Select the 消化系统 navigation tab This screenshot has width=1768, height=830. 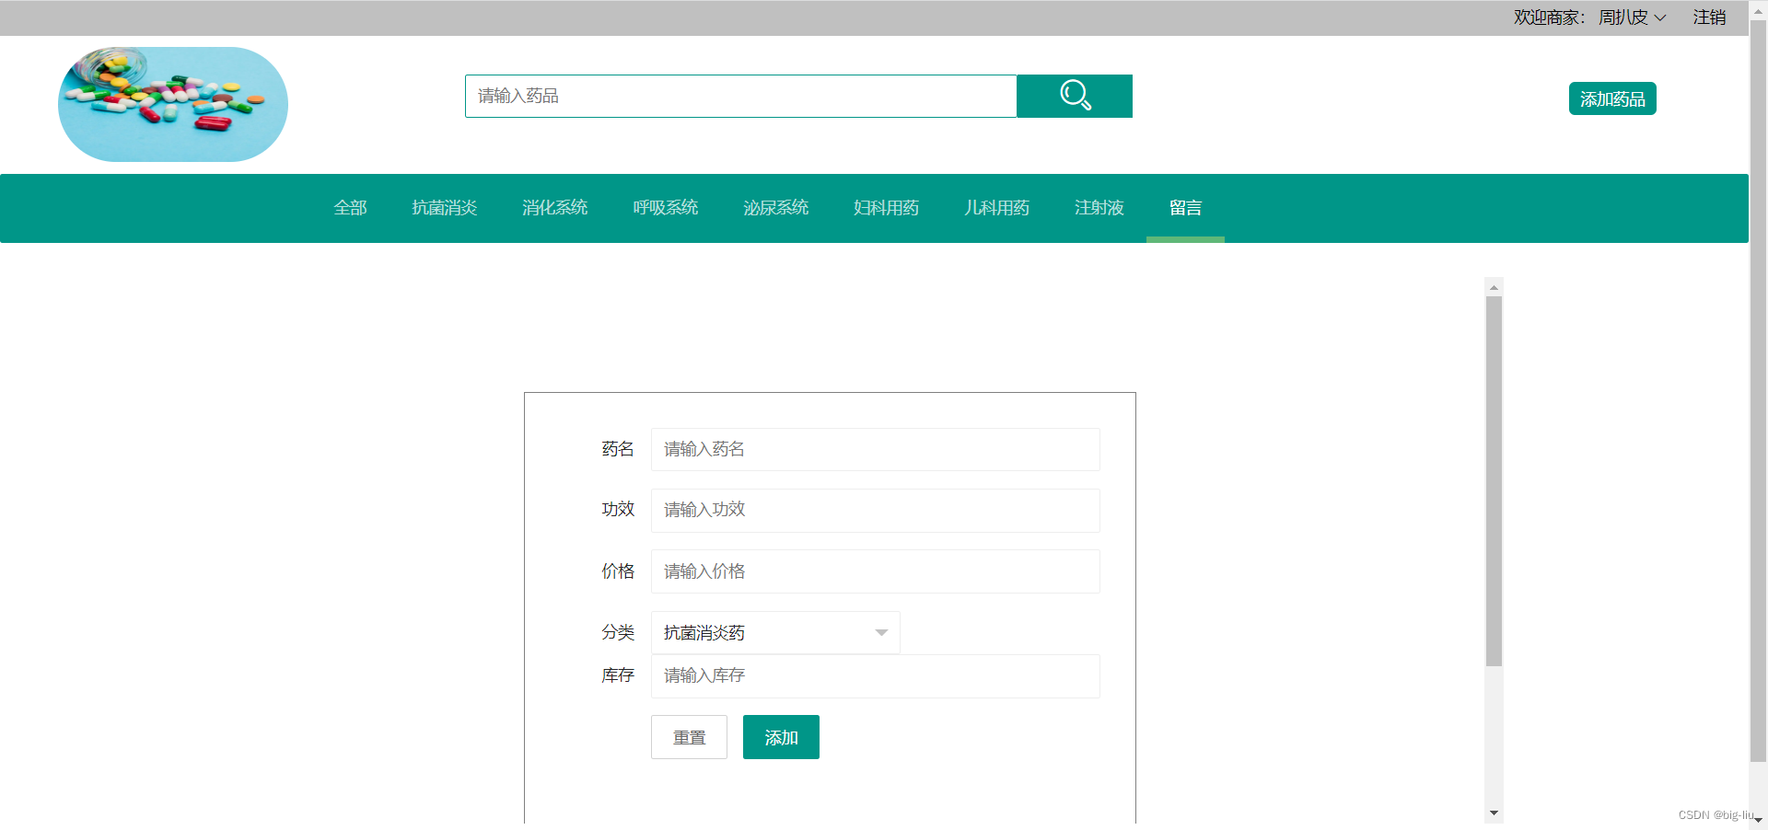[555, 208]
